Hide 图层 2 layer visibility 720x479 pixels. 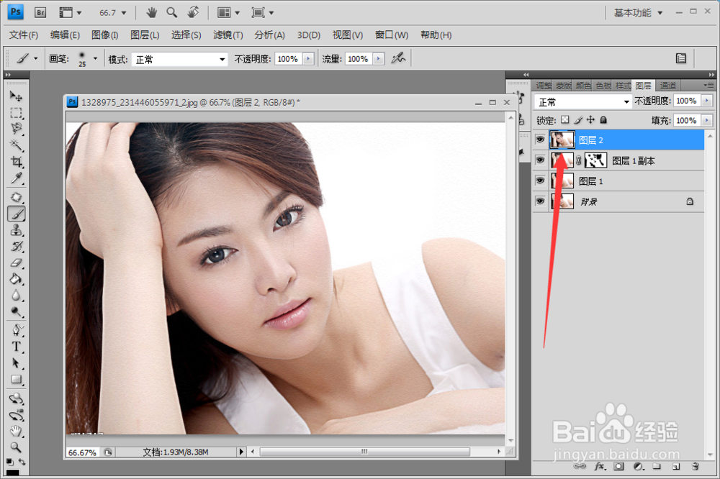541,140
